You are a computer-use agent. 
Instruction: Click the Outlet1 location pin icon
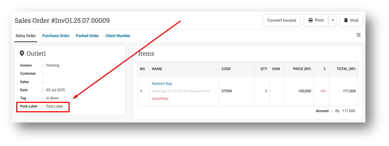click(22, 54)
